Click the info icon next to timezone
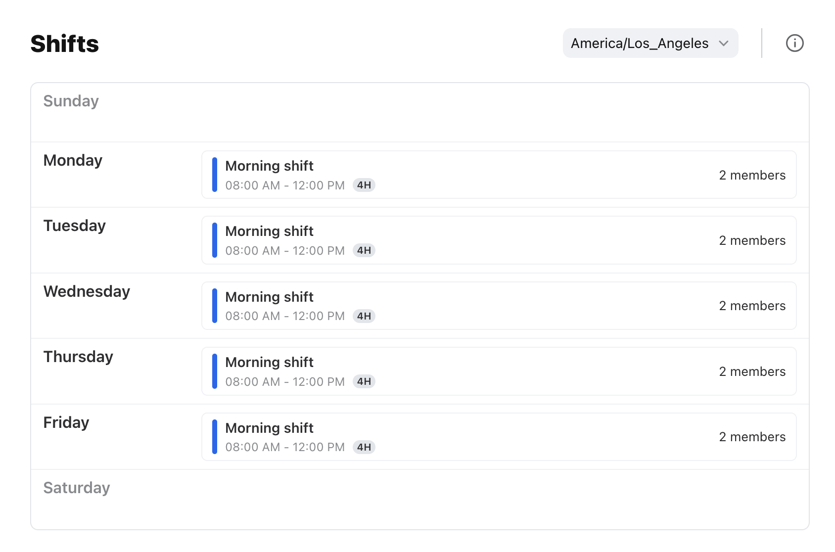This screenshot has width=835, height=552. point(794,43)
